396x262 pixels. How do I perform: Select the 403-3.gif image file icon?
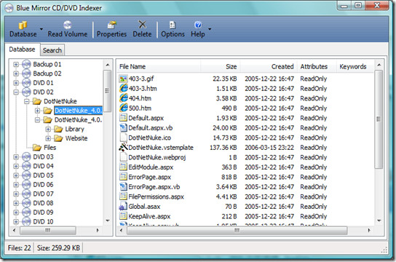(x=123, y=79)
